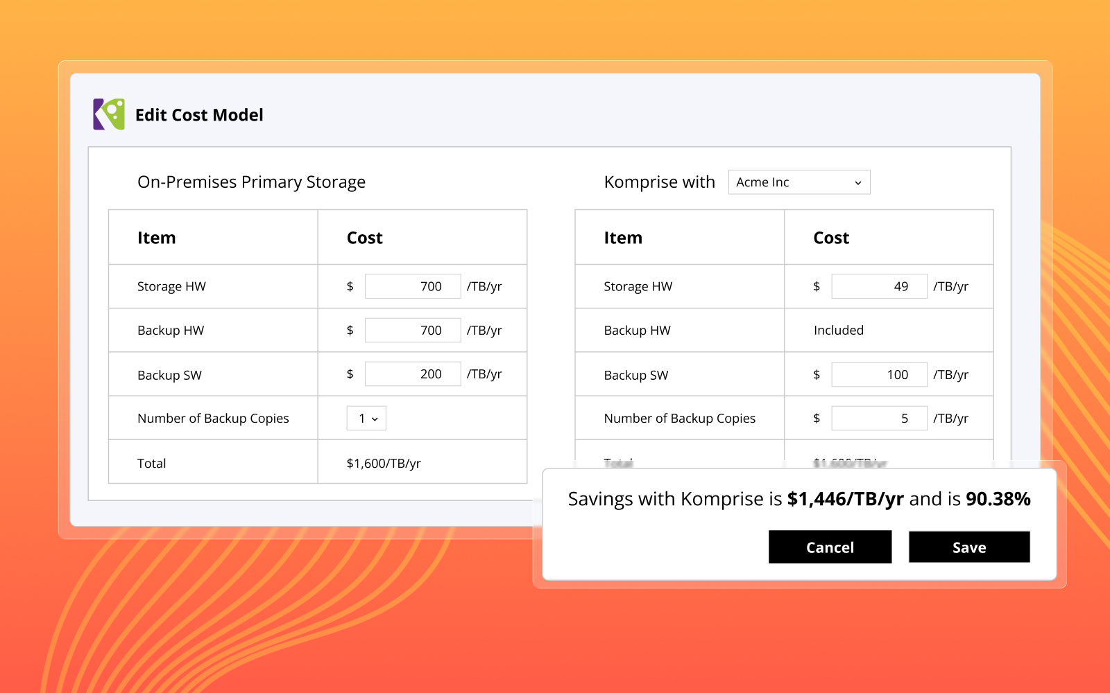
Task: Select the Storage HW cost field showing 700
Action: (413, 286)
